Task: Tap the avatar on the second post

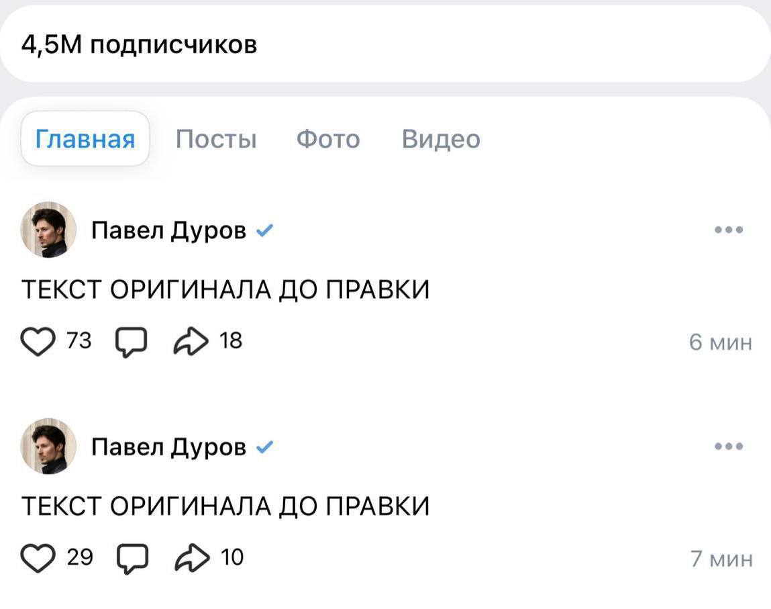Action: (48, 446)
